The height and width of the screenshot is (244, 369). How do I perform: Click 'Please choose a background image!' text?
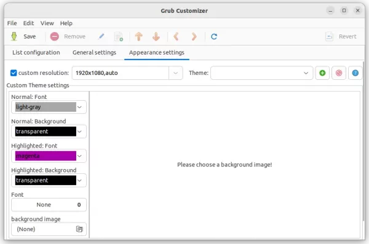(x=224, y=165)
